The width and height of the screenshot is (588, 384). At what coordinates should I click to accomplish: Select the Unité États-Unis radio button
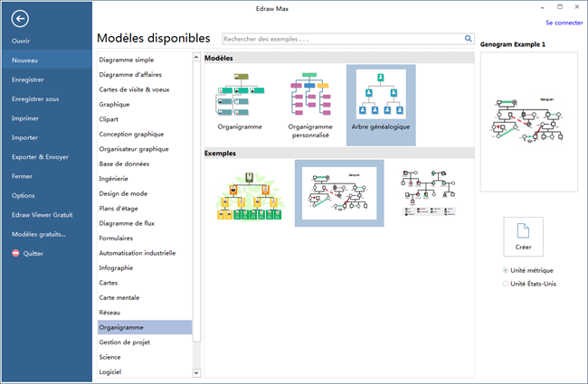(x=505, y=284)
